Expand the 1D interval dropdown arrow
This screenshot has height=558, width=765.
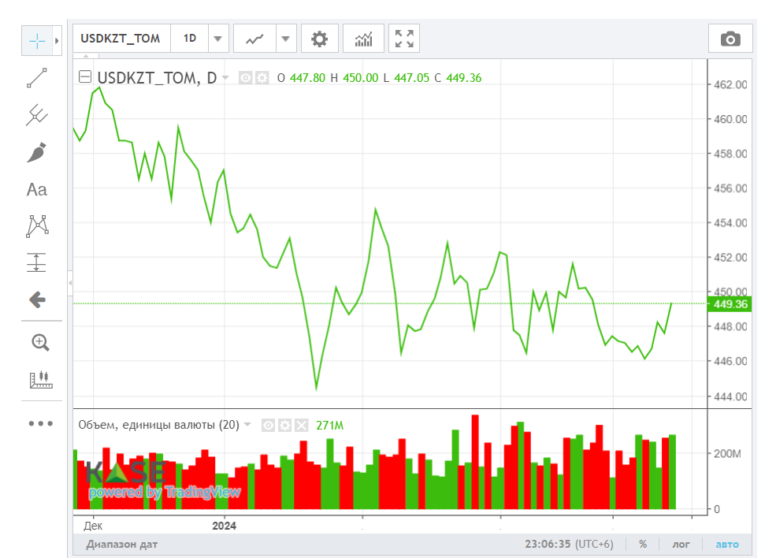(218, 39)
